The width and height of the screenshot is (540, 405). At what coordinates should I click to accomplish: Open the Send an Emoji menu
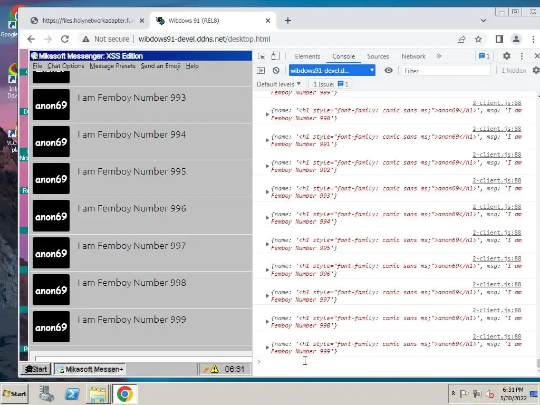[x=160, y=66]
